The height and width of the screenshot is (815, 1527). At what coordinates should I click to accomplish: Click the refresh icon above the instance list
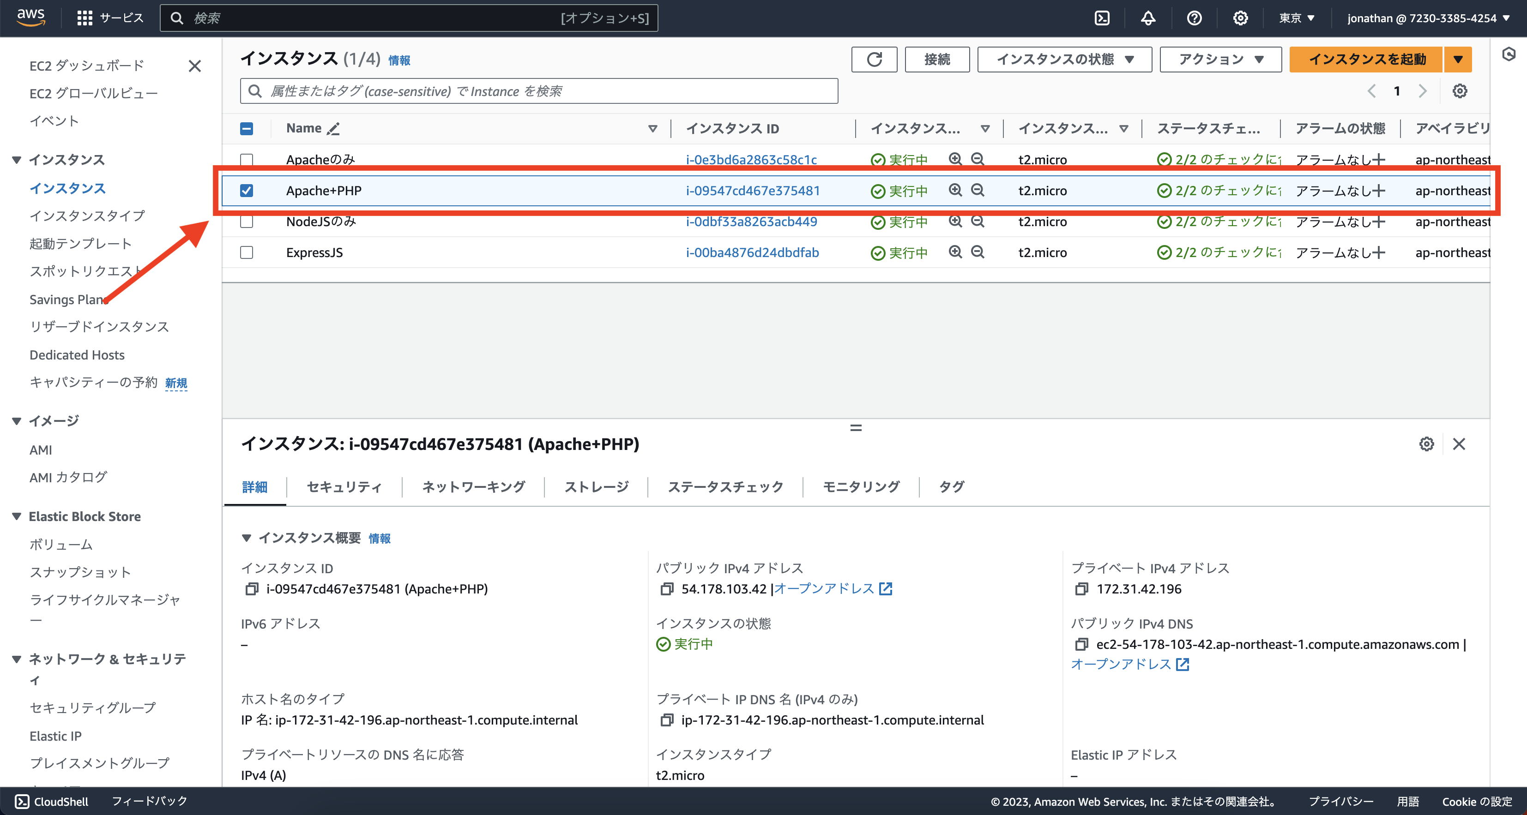point(874,59)
